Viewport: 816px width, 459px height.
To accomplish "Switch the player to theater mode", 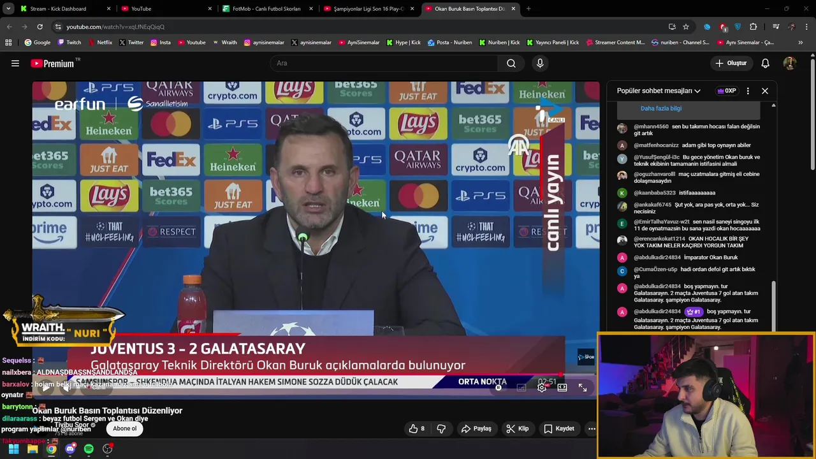I will pos(562,387).
